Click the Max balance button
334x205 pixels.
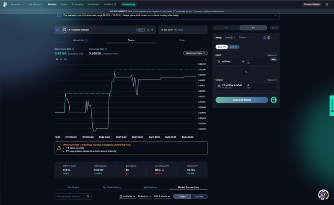coord(274,59)
